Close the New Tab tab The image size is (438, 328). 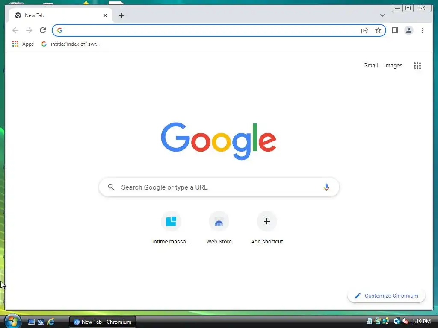point(105,15)
